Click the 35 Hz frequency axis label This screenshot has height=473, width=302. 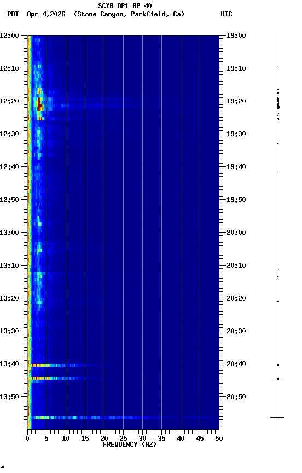[161, 439]
